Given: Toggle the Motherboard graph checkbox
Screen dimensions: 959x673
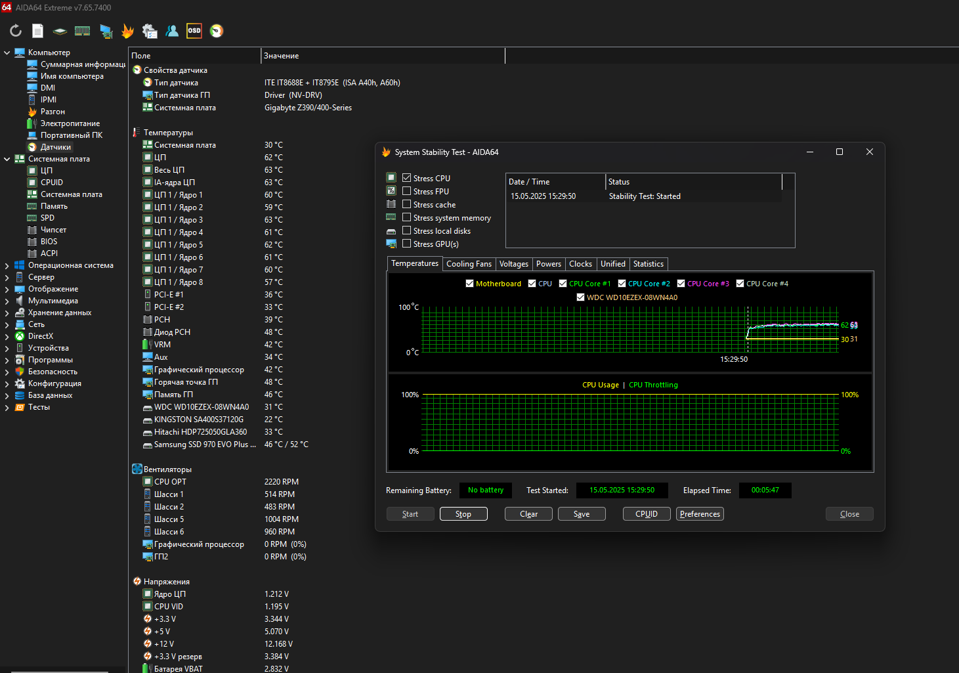Looking at the screenshot, I should click(x=469, y=284).
